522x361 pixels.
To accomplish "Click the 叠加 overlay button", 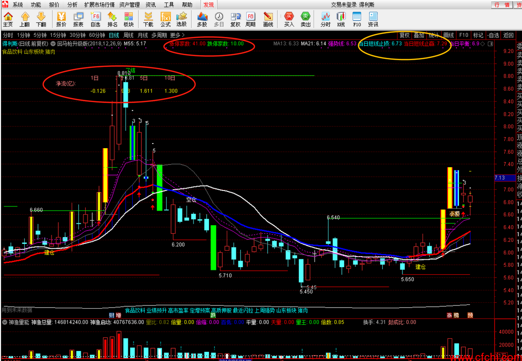I will [x=419, y=35].
